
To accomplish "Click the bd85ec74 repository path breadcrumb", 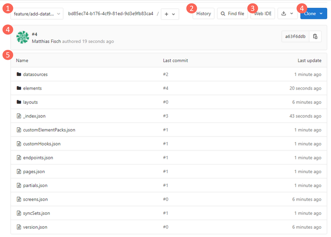I will pos(110,14).
